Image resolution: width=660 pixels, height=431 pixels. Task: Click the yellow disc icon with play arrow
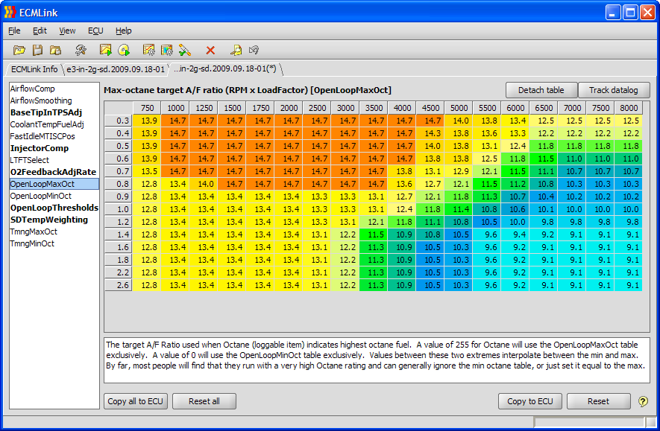click(124, 50)
